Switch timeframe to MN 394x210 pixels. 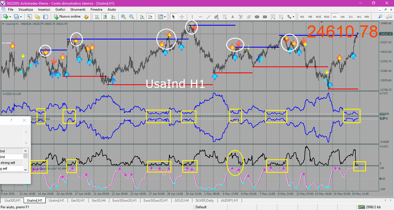[x=367, y=17]
